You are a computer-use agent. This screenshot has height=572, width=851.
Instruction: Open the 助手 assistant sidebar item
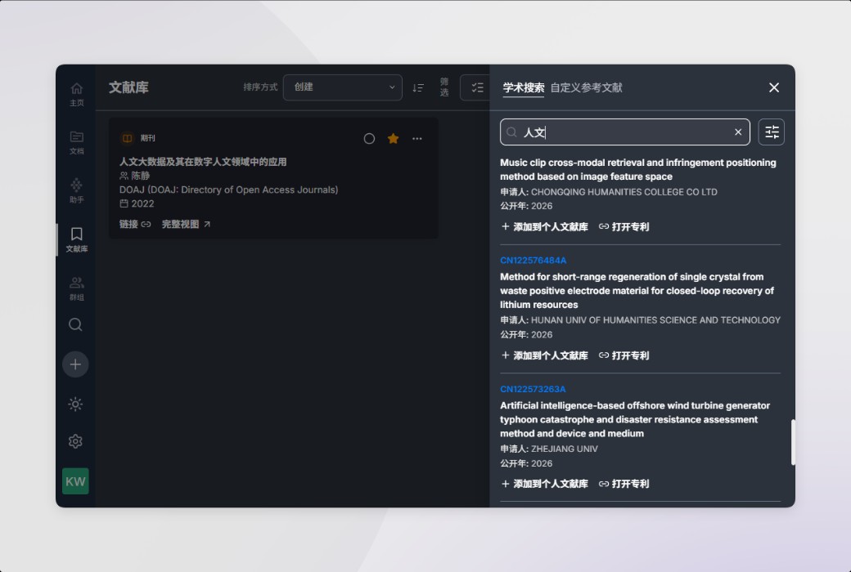77,191
